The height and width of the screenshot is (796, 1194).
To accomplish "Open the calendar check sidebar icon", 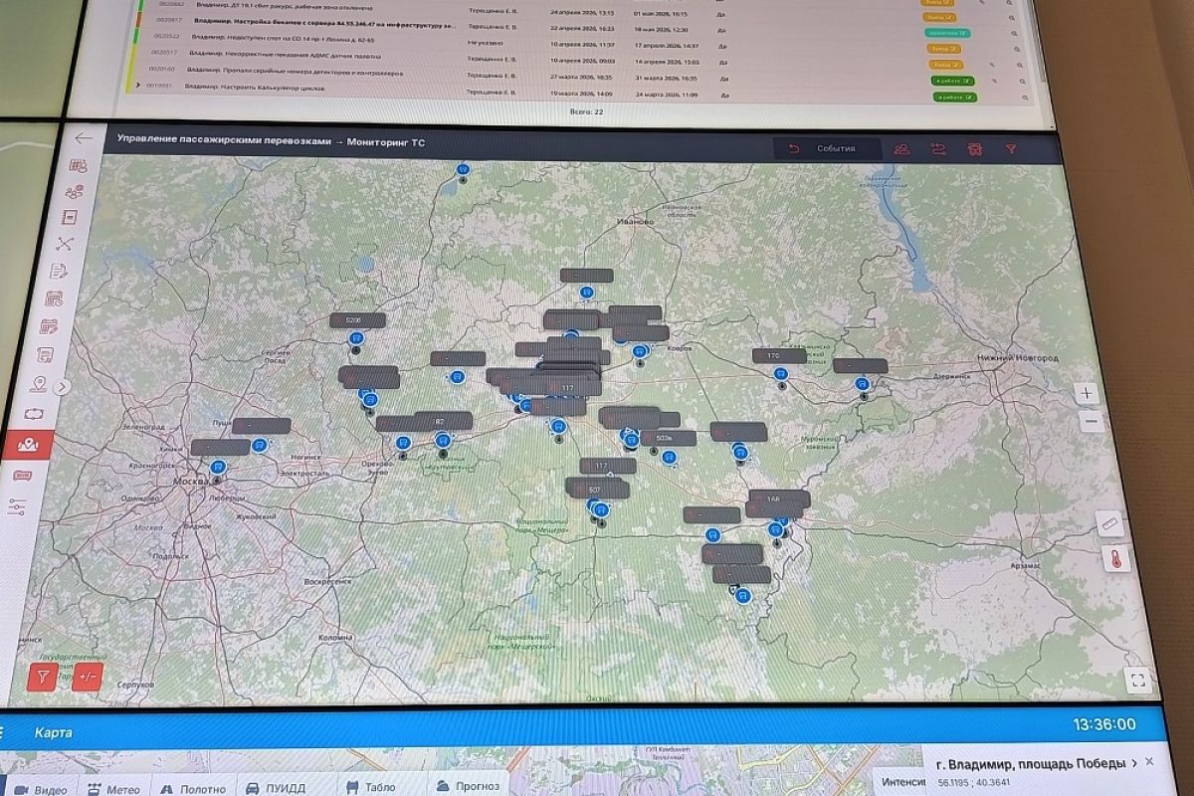I will (x=50, y=326).
